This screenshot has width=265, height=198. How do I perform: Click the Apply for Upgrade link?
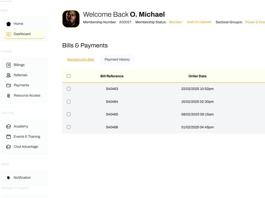pos(199,22)
